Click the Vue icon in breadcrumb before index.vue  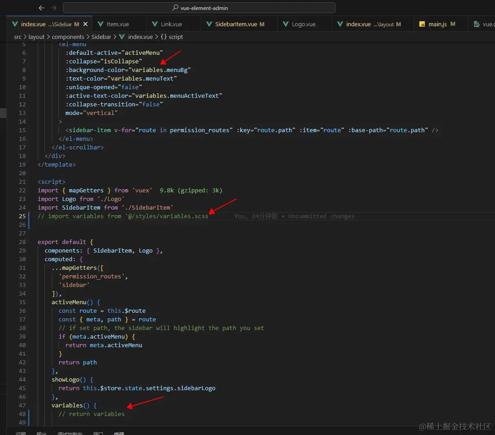[x=122, y=37]
